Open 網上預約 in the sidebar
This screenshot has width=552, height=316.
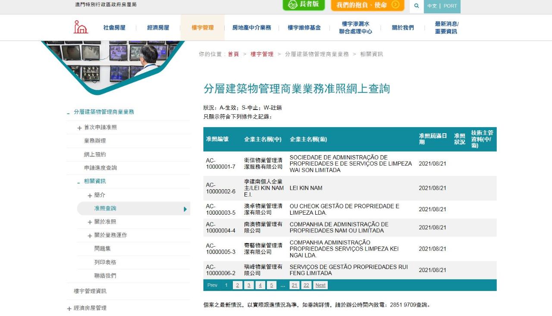coord(95,154)
